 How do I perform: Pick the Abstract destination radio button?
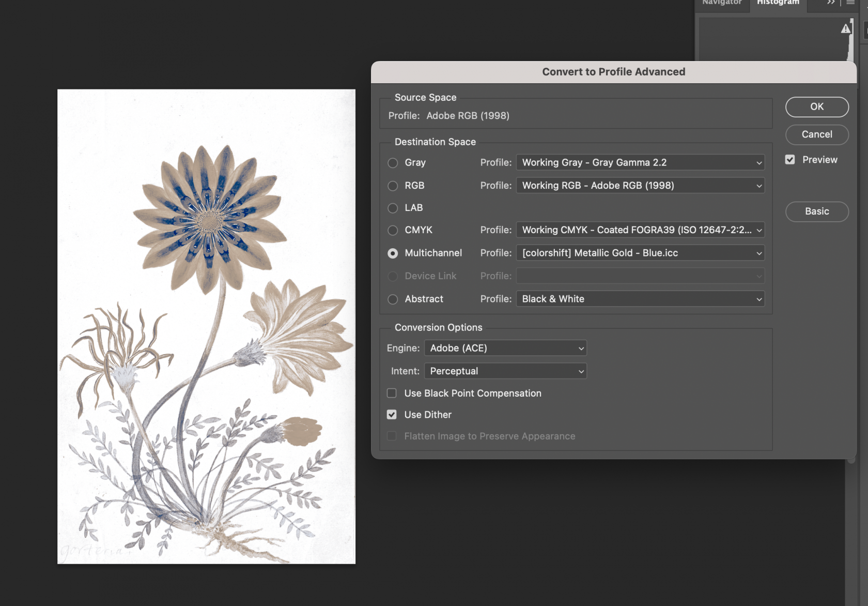tap(393, 299)
